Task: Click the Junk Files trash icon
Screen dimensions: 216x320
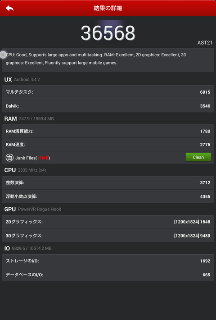Action: click(x=9, y=158)
